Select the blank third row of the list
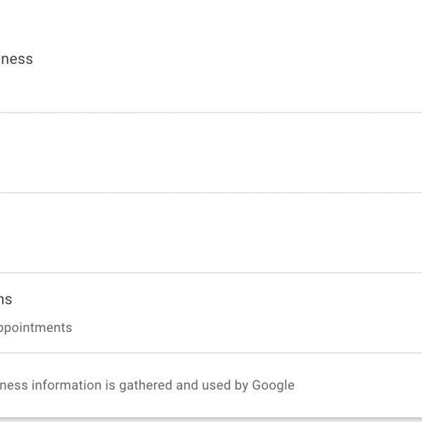The image size is (422, 422). click(211, 233)
